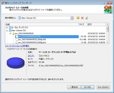Viewport: 114px width, 93px height.
Task: Sort by the サイズ column header
Action: tap(83, 24)
